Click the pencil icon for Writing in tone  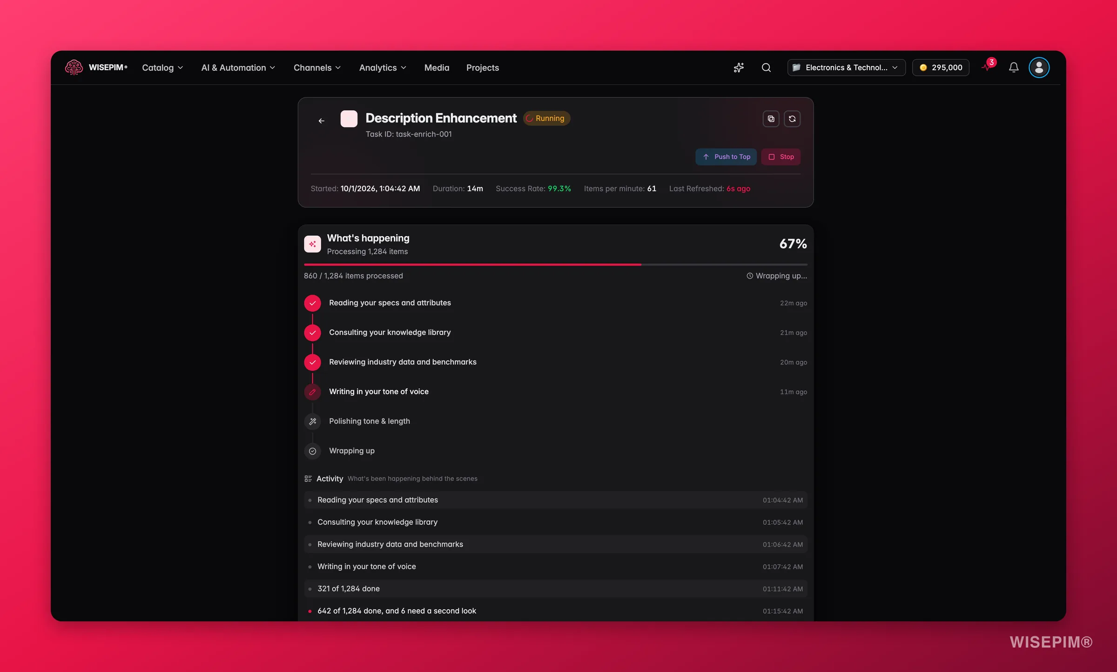tap(312, 392)
